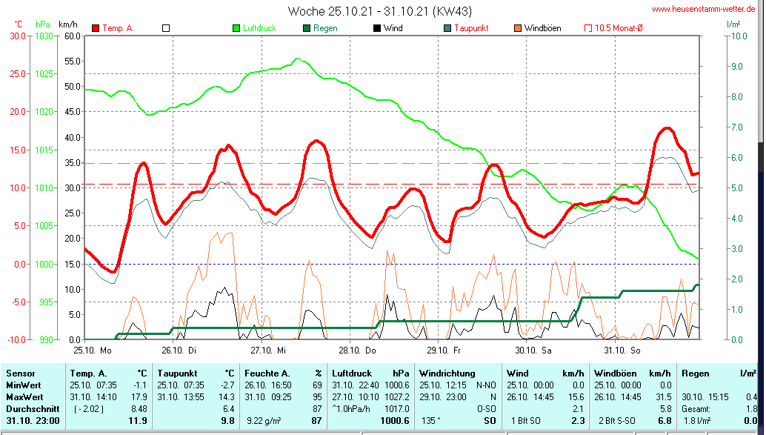This screenshot has height=435, width=766.
Task: Click the red '°C' axis unit label
Action: click(x=18, y=24)
